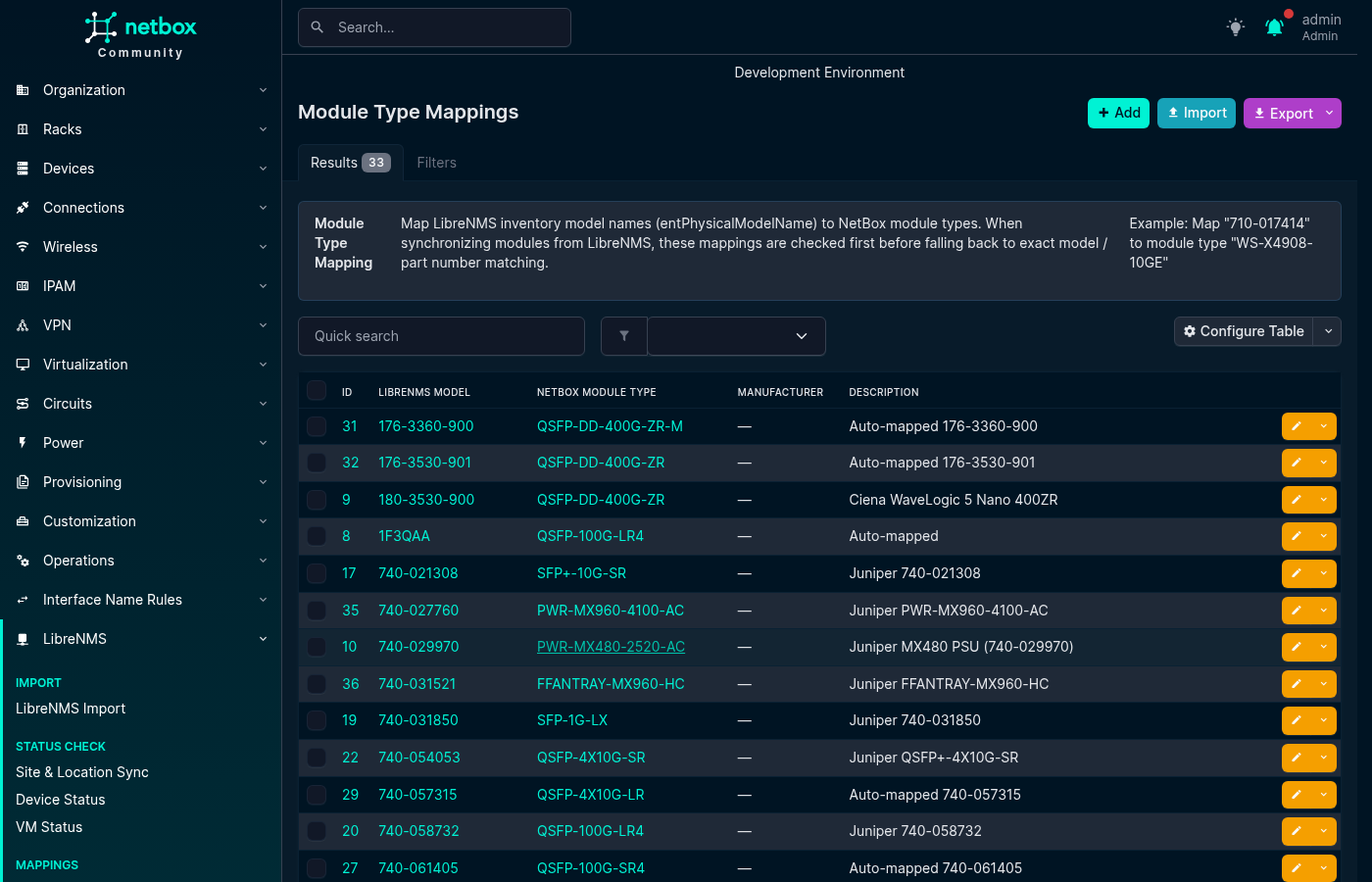Open the Export dropdown arrow
Image resolution: width=1372 pixels, height=882 pixels.
1330,114
